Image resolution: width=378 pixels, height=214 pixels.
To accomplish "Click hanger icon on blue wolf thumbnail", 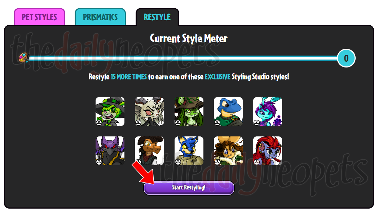I will (178, 162).
